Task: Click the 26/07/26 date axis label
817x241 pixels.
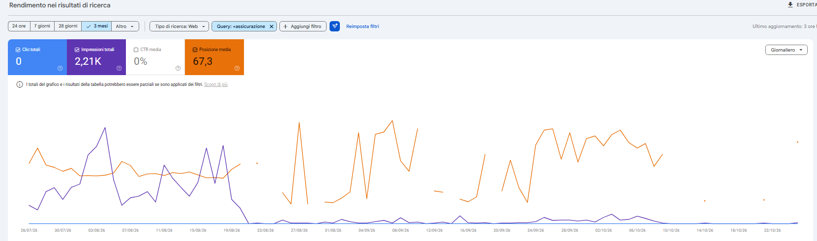Action: point(29,230)
